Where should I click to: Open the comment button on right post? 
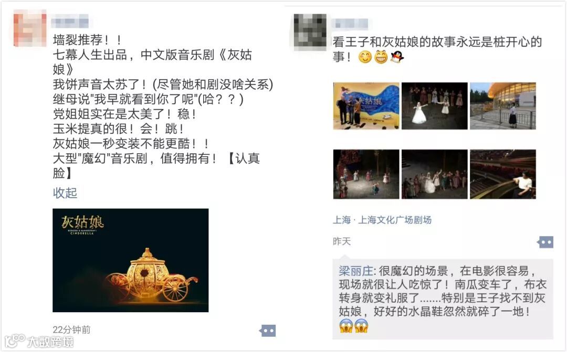coord(545,242)
